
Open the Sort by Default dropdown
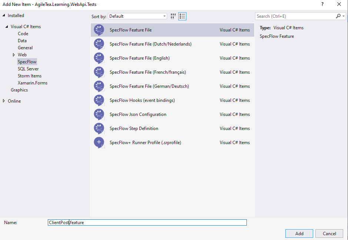(x=137, y=16)
